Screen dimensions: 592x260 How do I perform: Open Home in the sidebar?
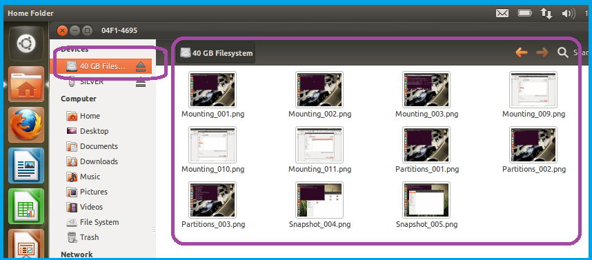pyautogui.click(x=90, y=116)
